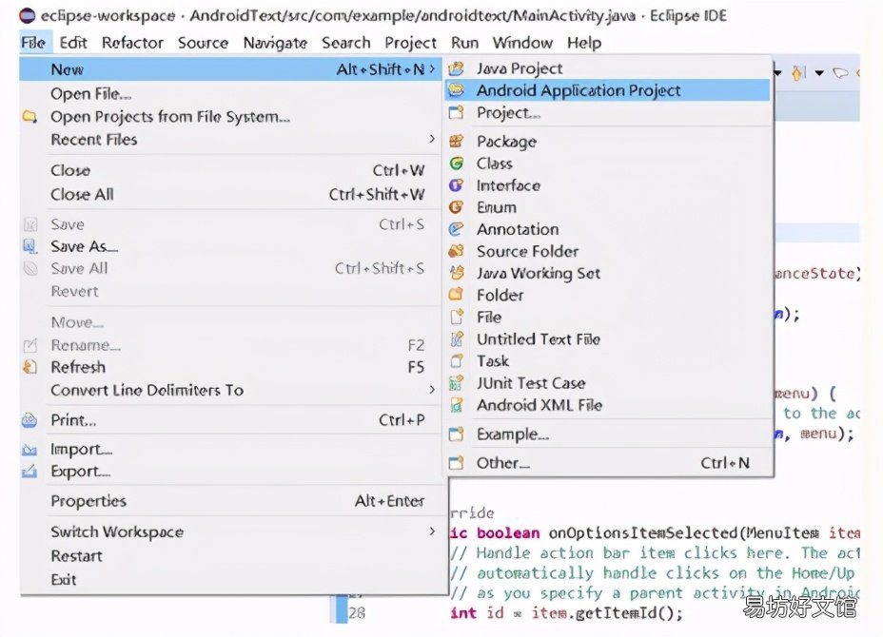Click the Example... icon in the submenu
The image size is (883, 637).
456,434
